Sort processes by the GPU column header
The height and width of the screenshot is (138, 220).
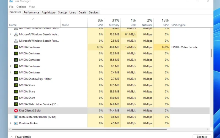(162, 23)
